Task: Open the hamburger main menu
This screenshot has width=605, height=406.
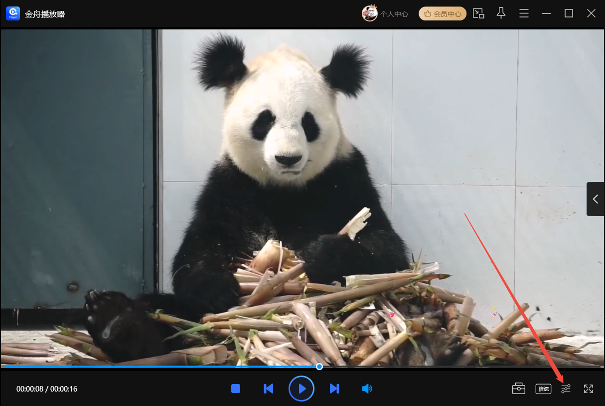Action: click(x=524, y=13)
